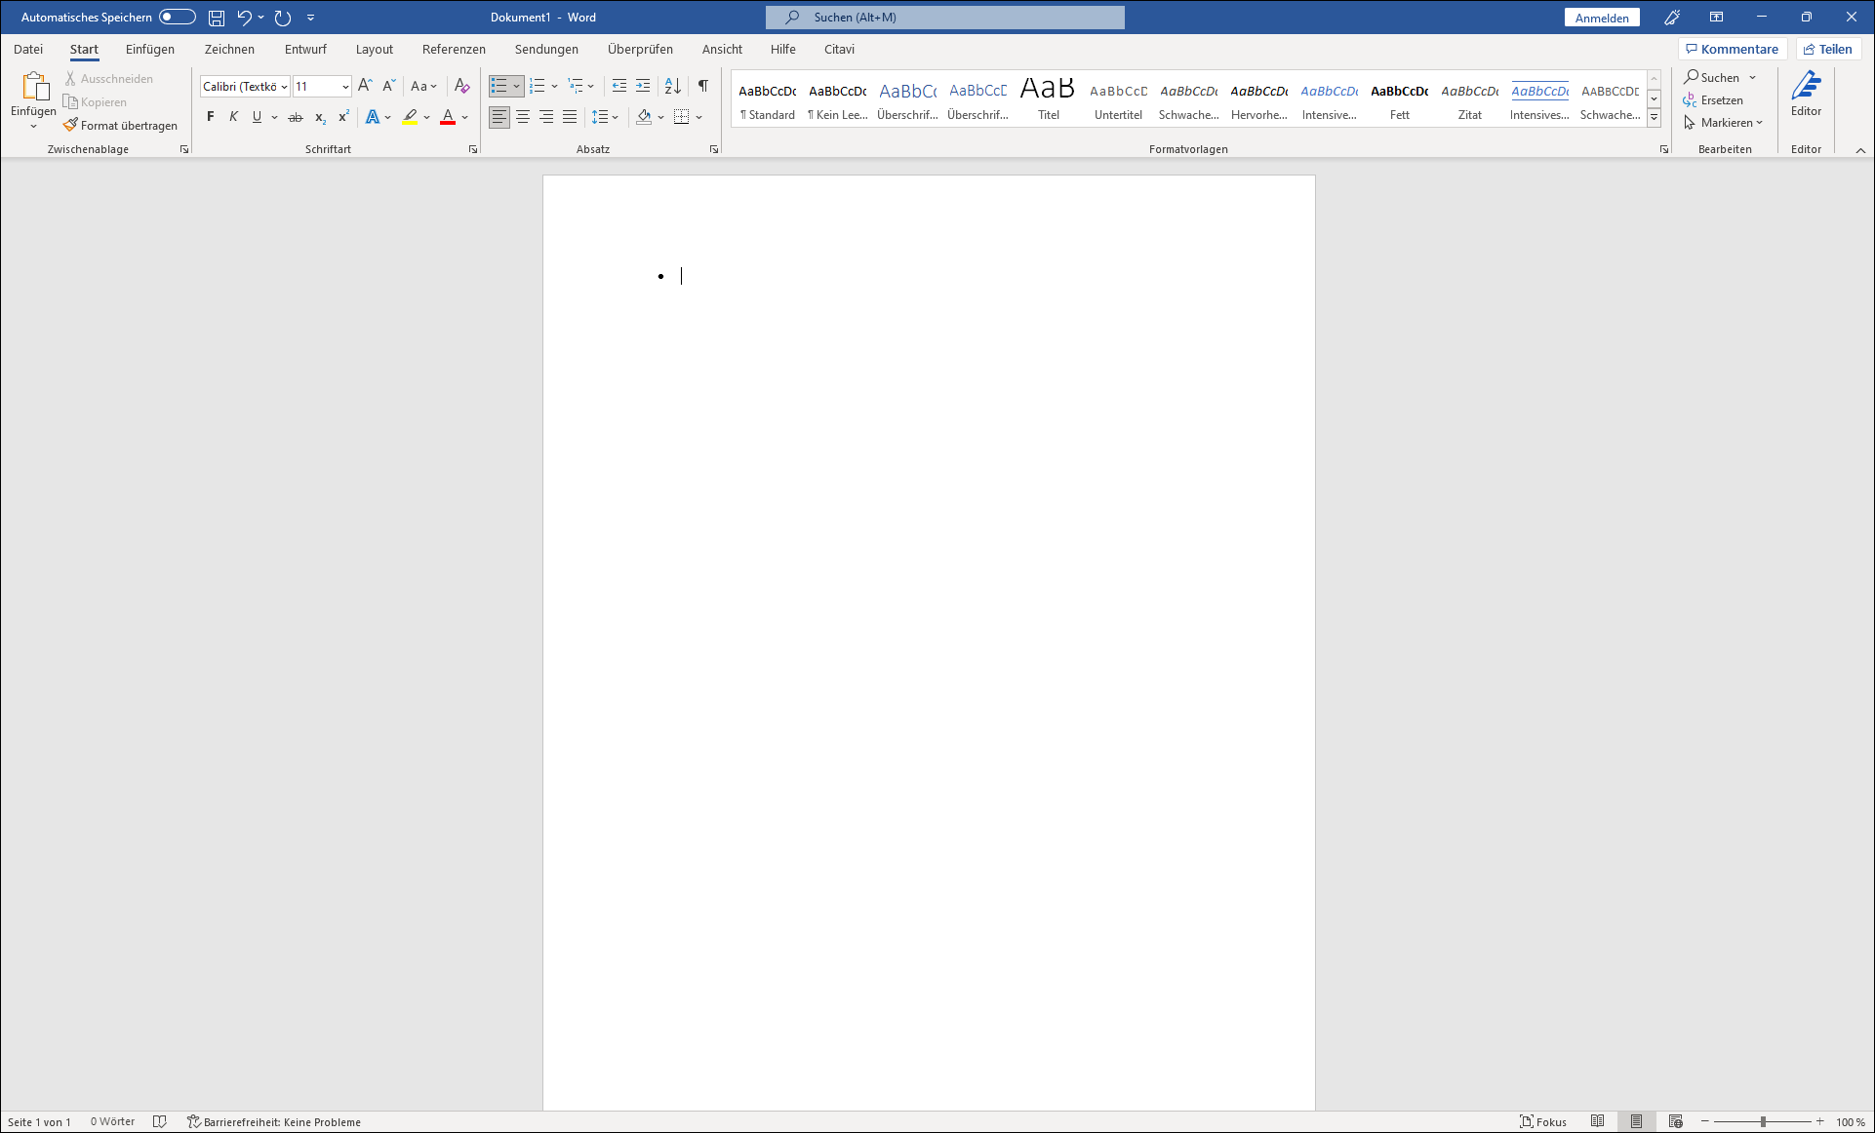This screenshot has width=1875, height=1133.
Task: Open borders dropdown arrow
Action: [699, 117]
